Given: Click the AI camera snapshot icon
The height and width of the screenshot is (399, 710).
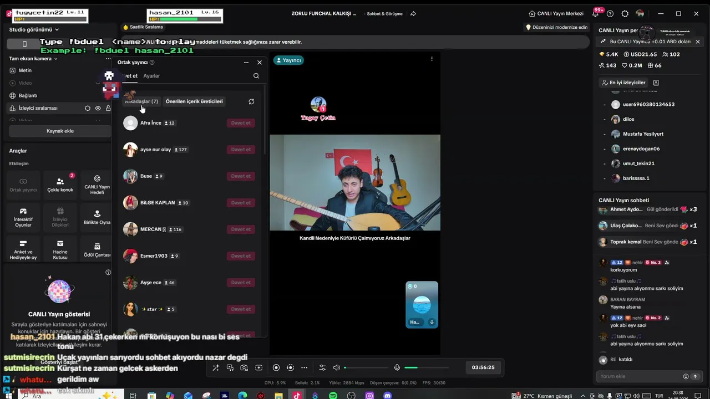Looking at the screenshot, I should [x=244, y=367].
